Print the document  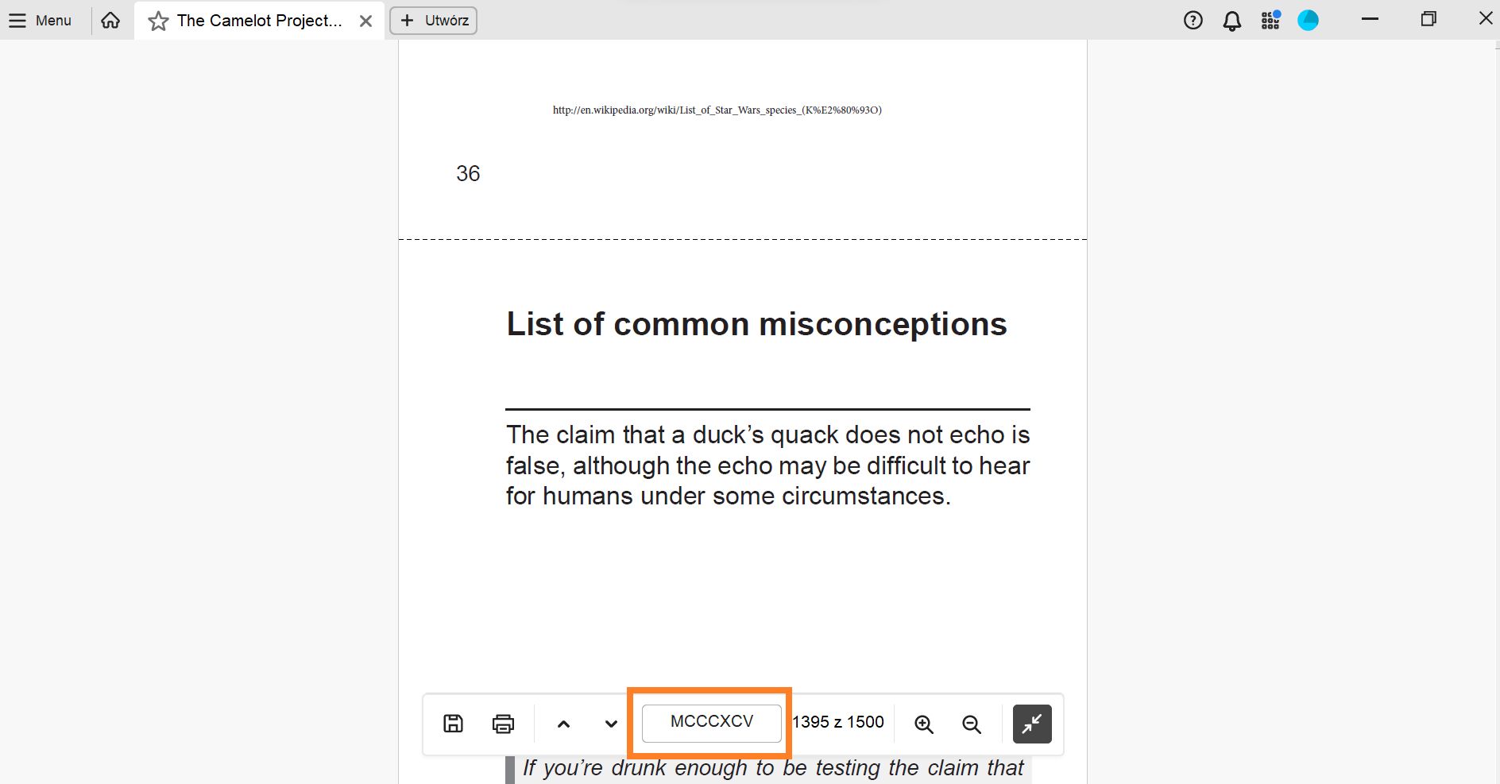pos(503,724)
